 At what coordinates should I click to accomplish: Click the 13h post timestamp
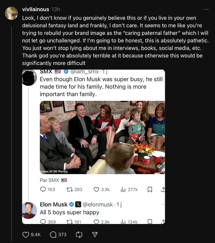(x=56, y=9)
